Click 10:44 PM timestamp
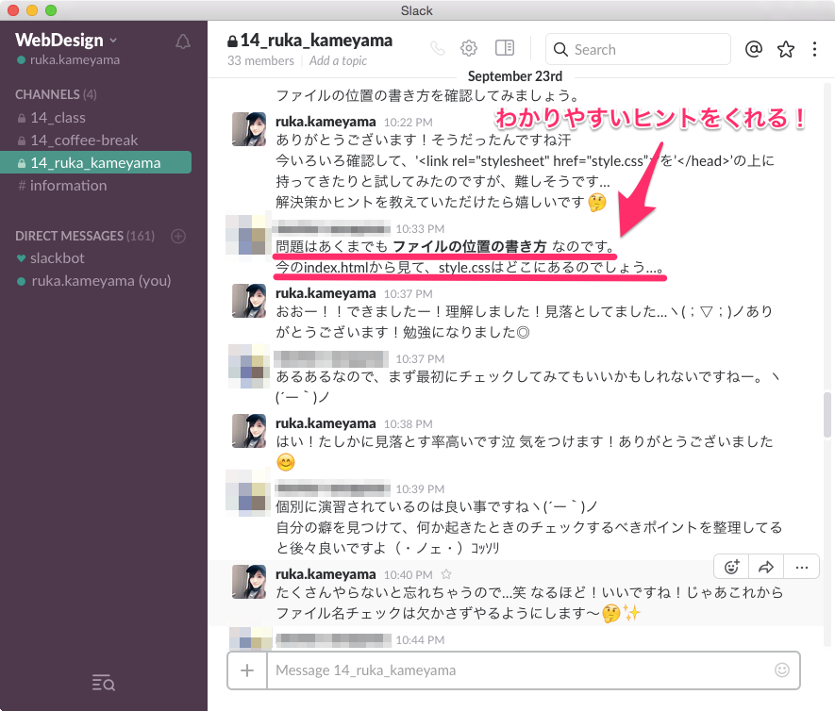The image size is (835, 711). click(x=420, y=640)
